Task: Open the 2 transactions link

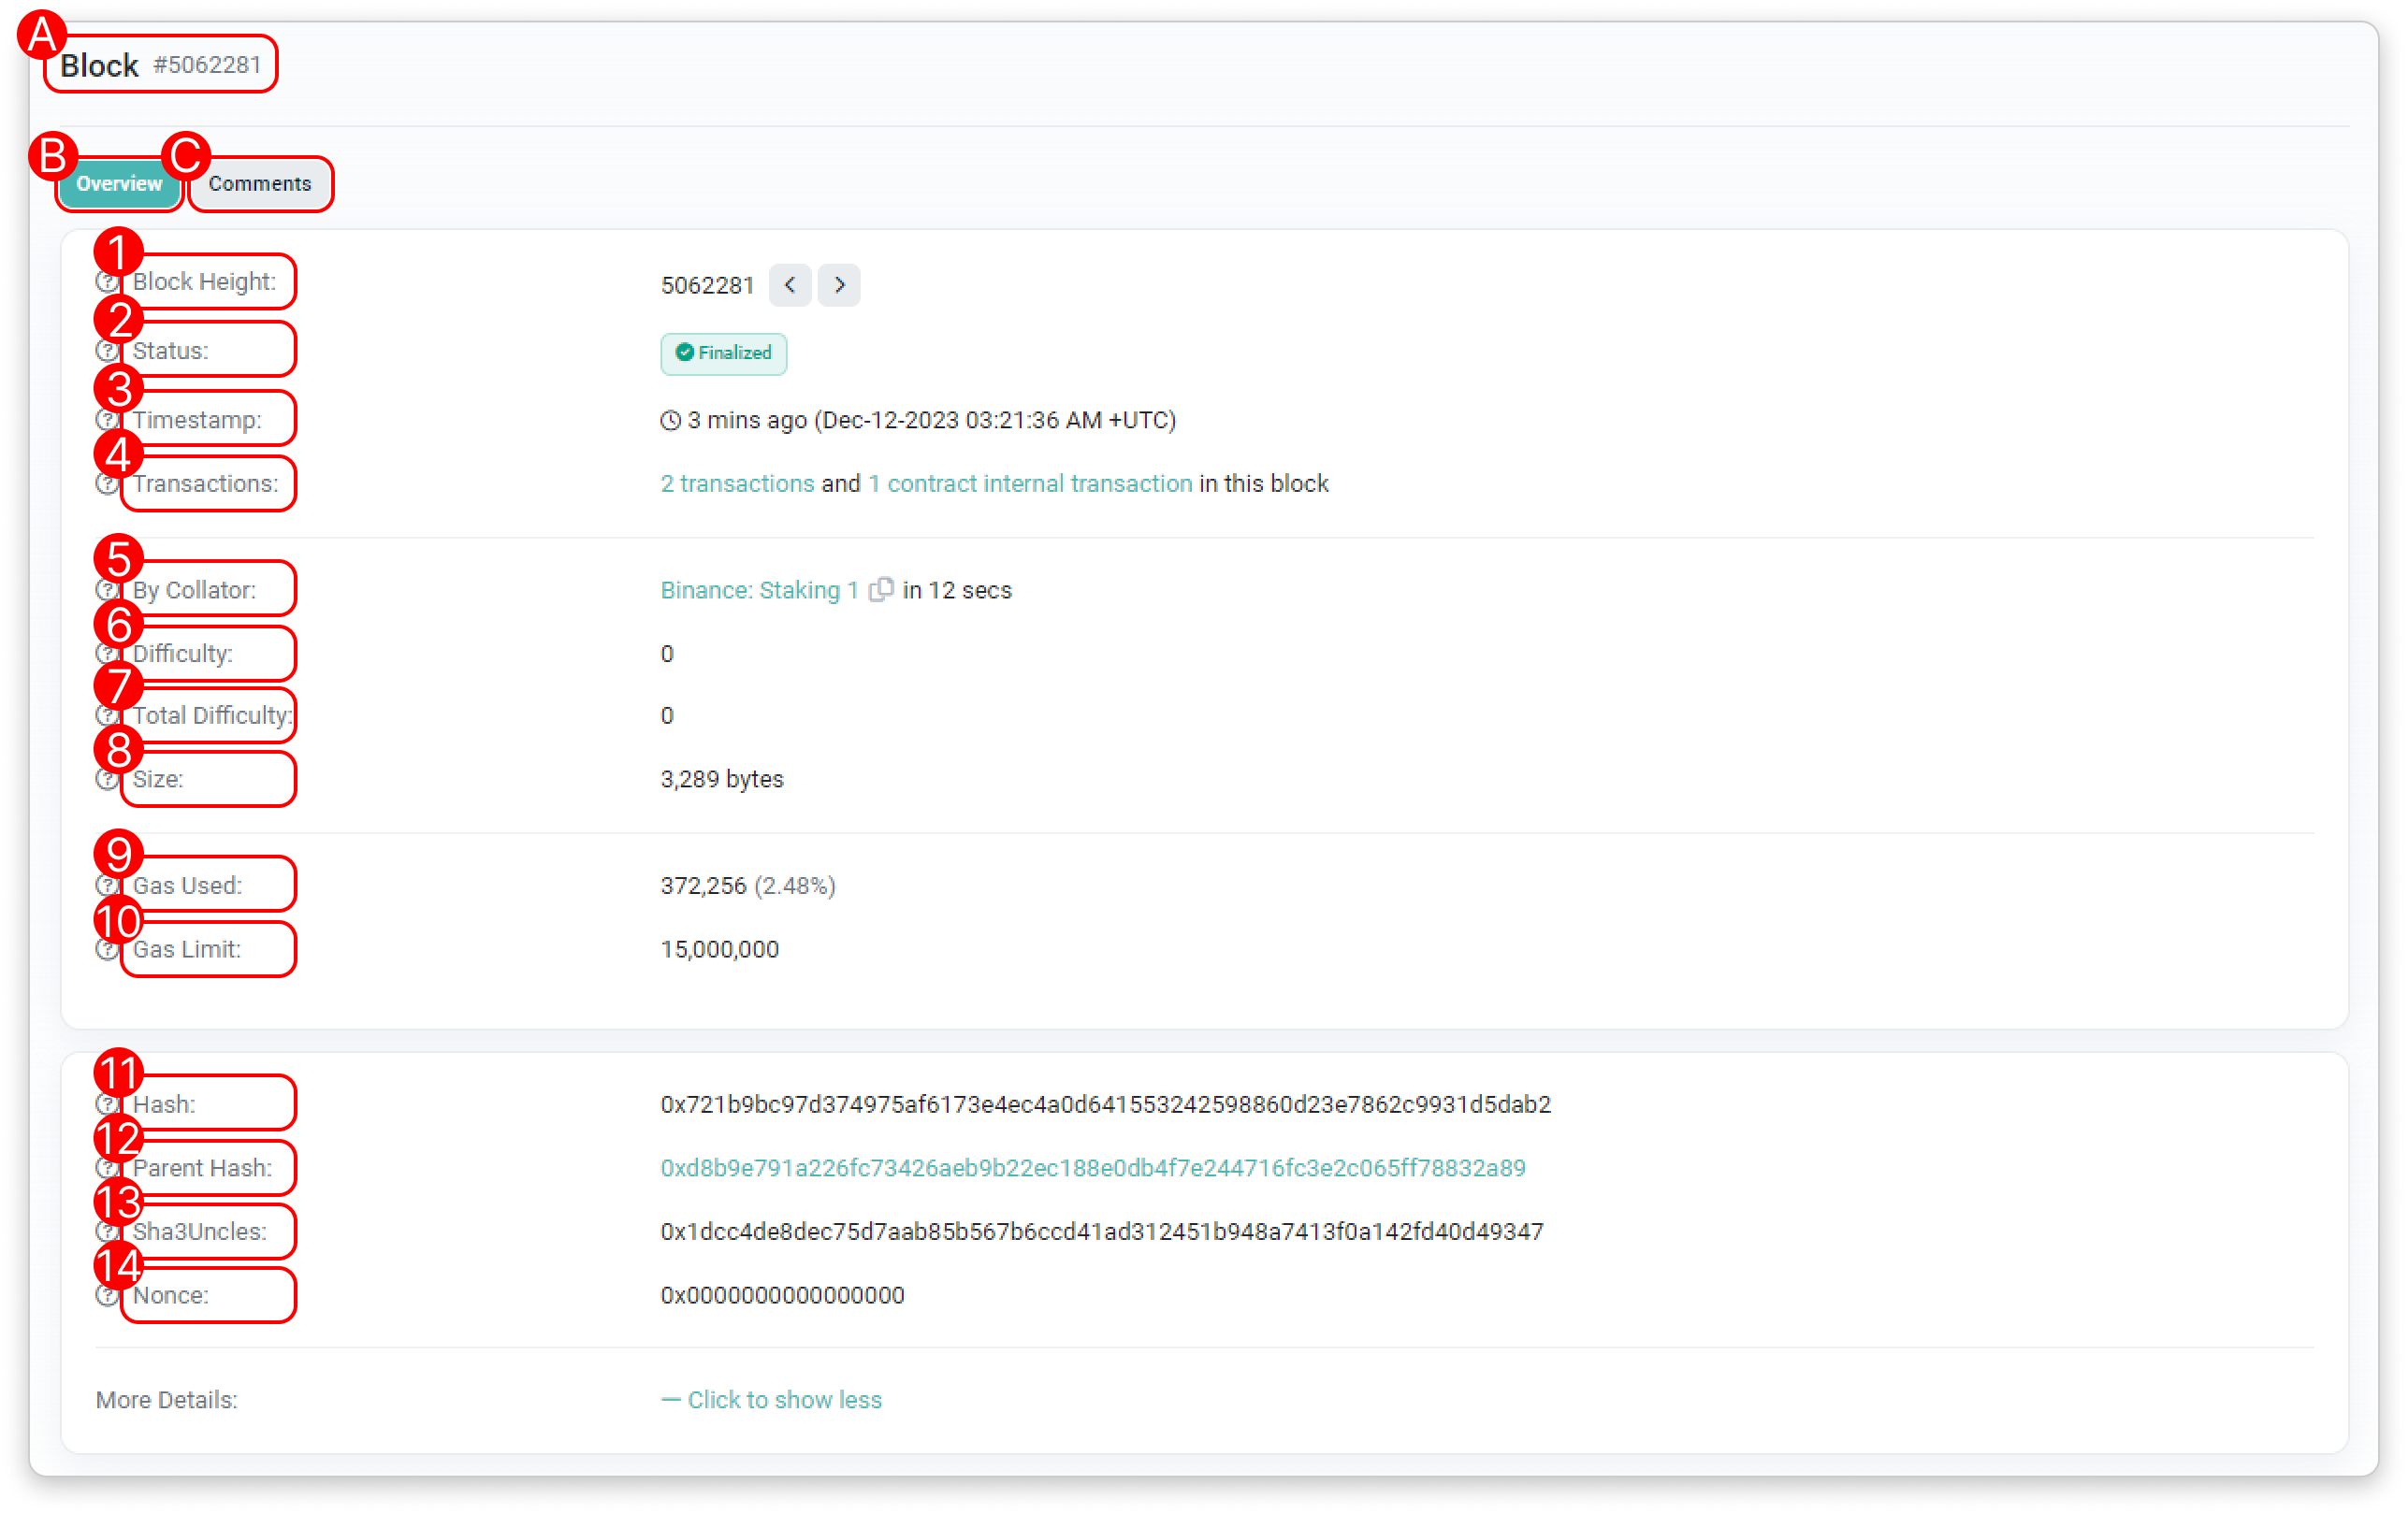Action: [737, 483]
